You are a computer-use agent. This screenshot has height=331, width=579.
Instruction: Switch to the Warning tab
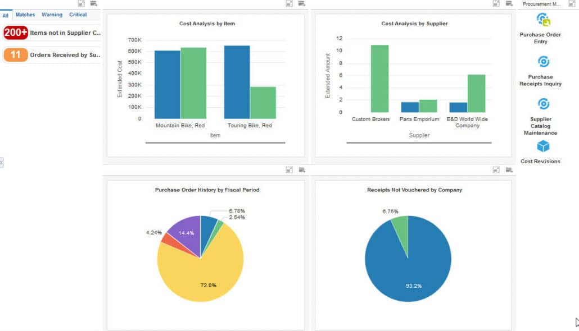pyautogui.click(x=52, y=15)
